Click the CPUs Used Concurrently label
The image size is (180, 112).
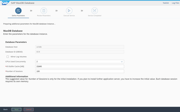pyautogui.click(x=16, y=62)
